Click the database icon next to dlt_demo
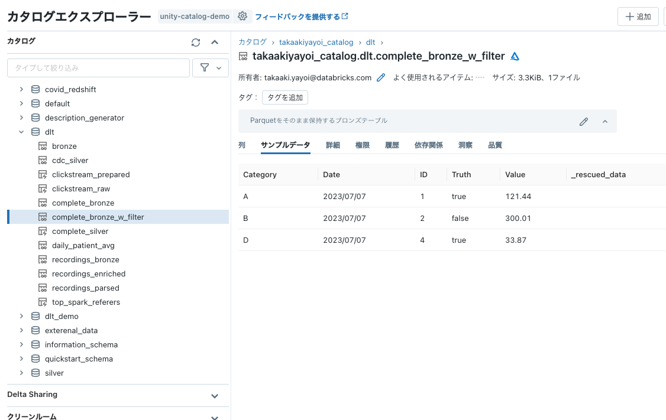 coord(35,316)
